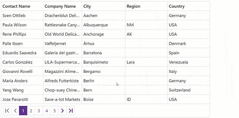Click the Venezuela country cell
The width and height of the screenshot is (239, 118).
click(188, 62)
